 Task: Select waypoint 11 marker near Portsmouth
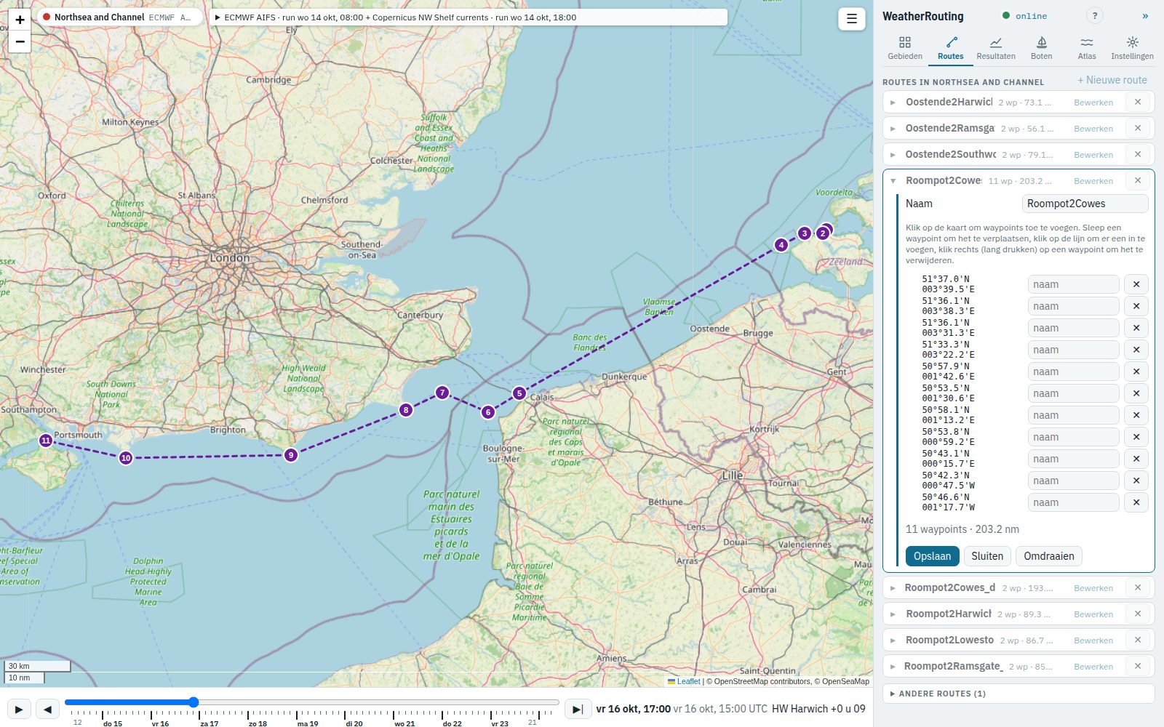coord(46,441)
